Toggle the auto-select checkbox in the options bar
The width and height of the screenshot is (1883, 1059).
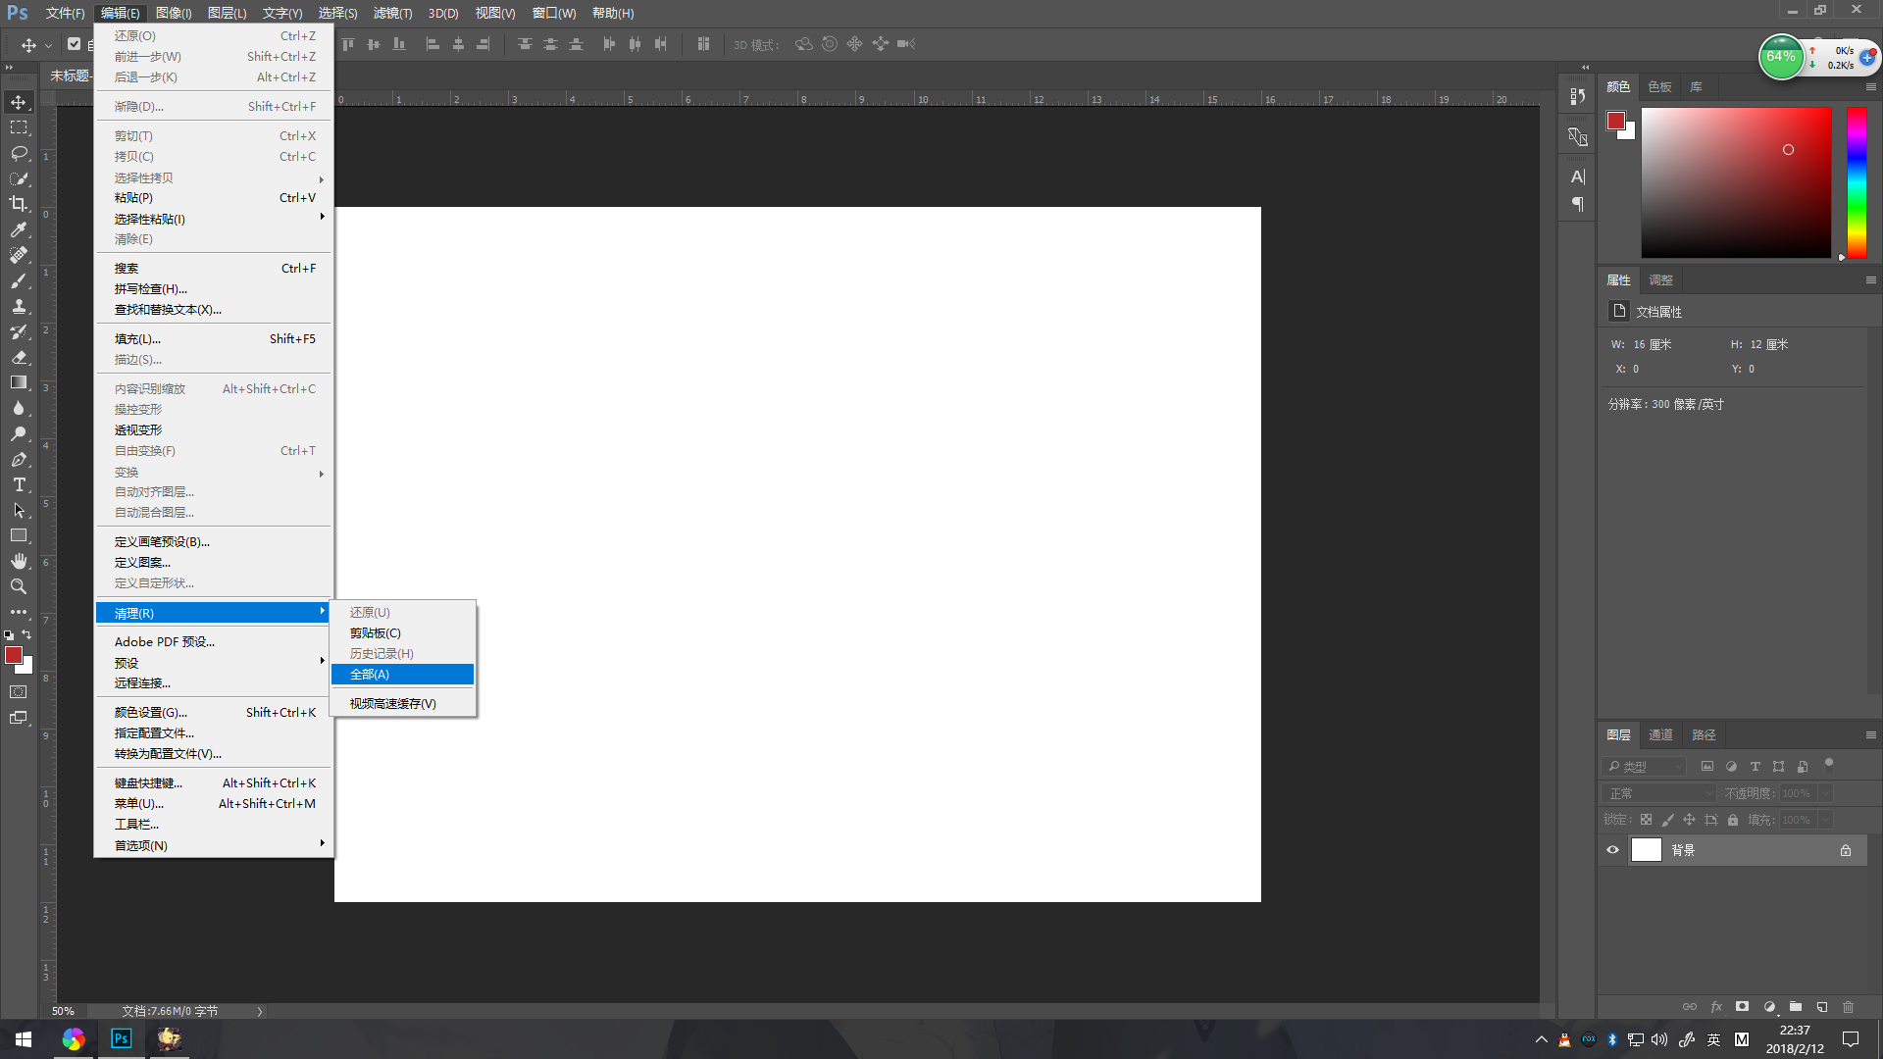74,44
